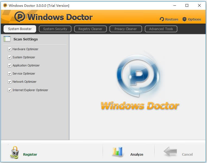Disable Internet Explorer Optimizer checkbox

pos(10,90)
